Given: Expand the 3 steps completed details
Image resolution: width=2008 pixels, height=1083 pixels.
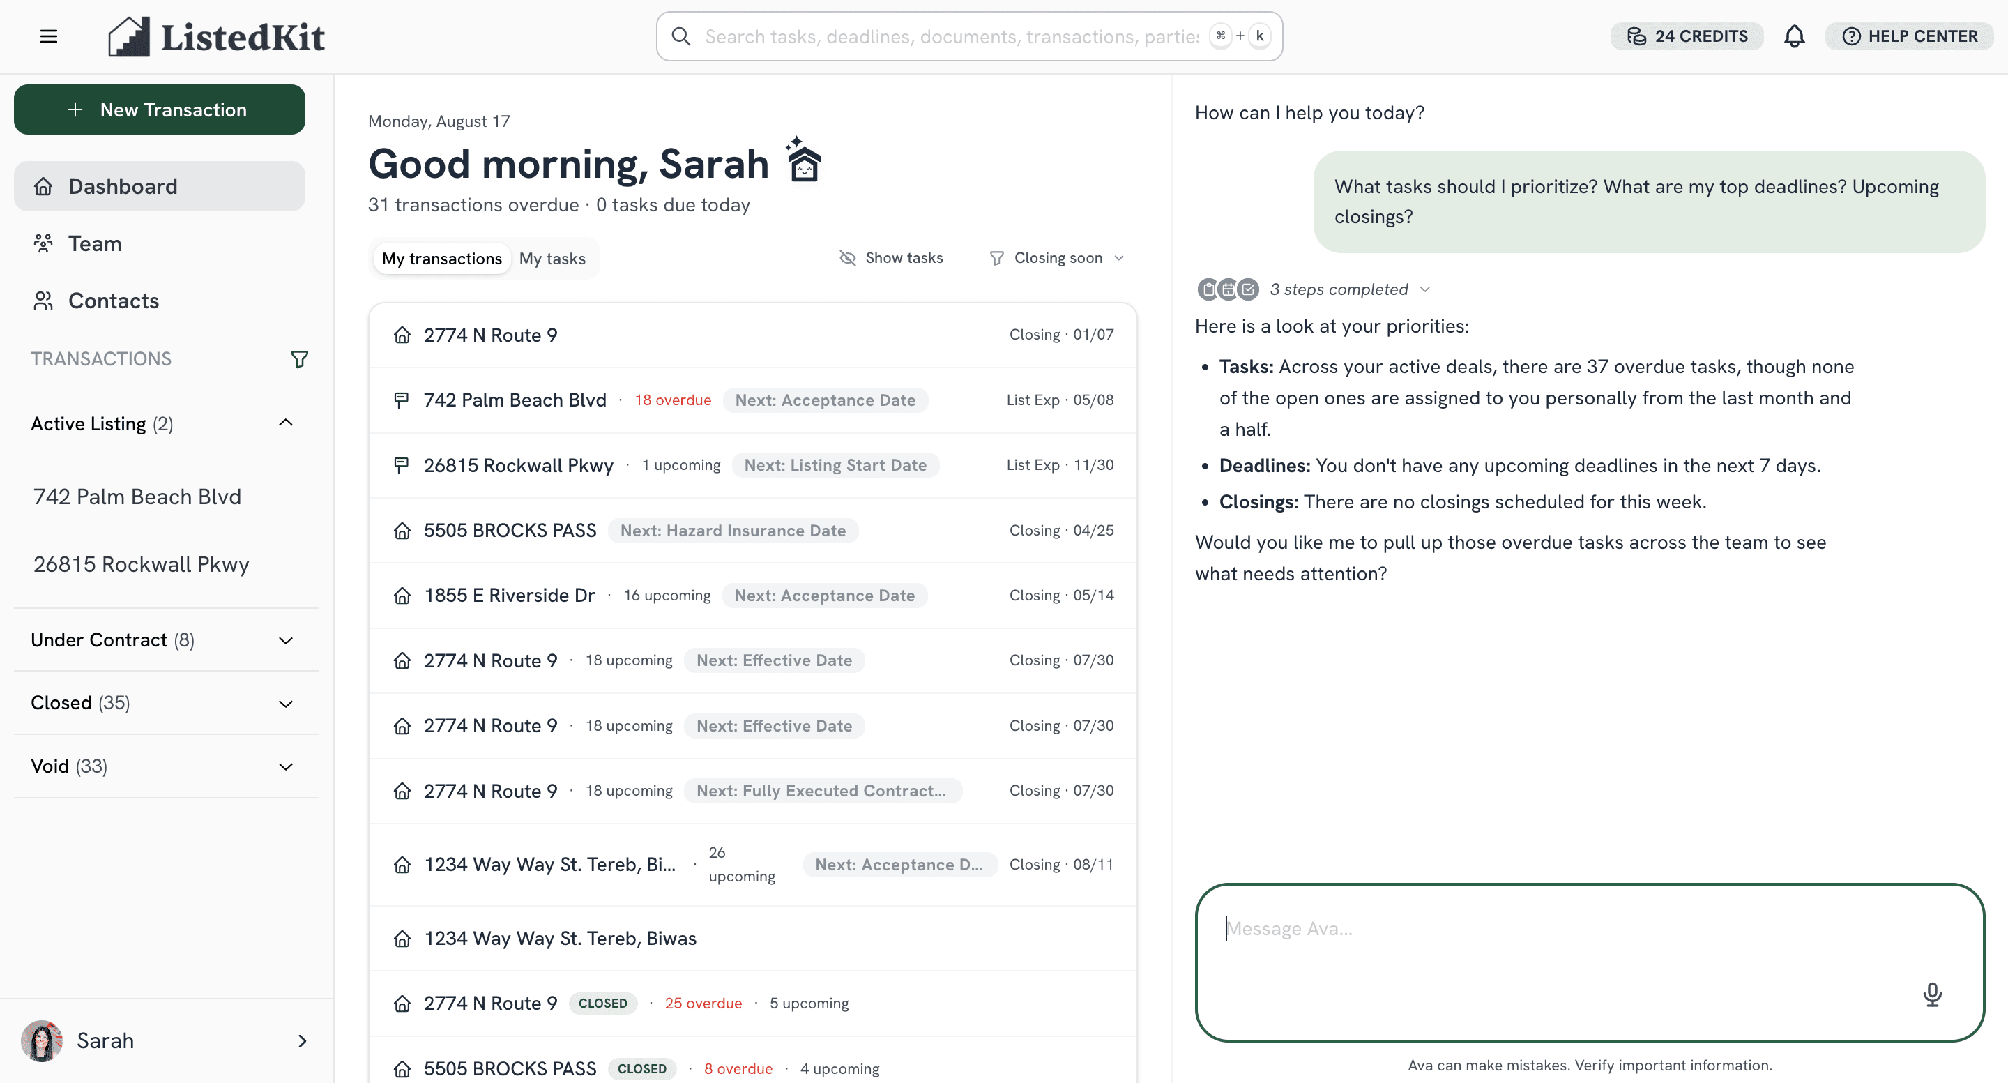Looking at the screenshot, I should 1424,289.
